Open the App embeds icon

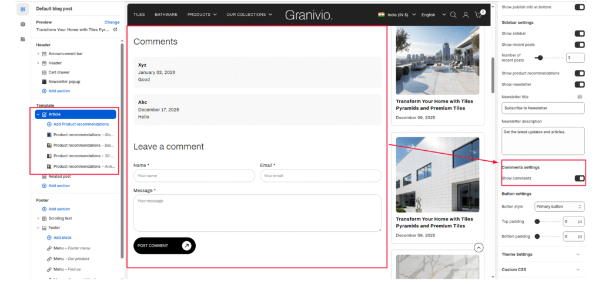pos(22,39)
